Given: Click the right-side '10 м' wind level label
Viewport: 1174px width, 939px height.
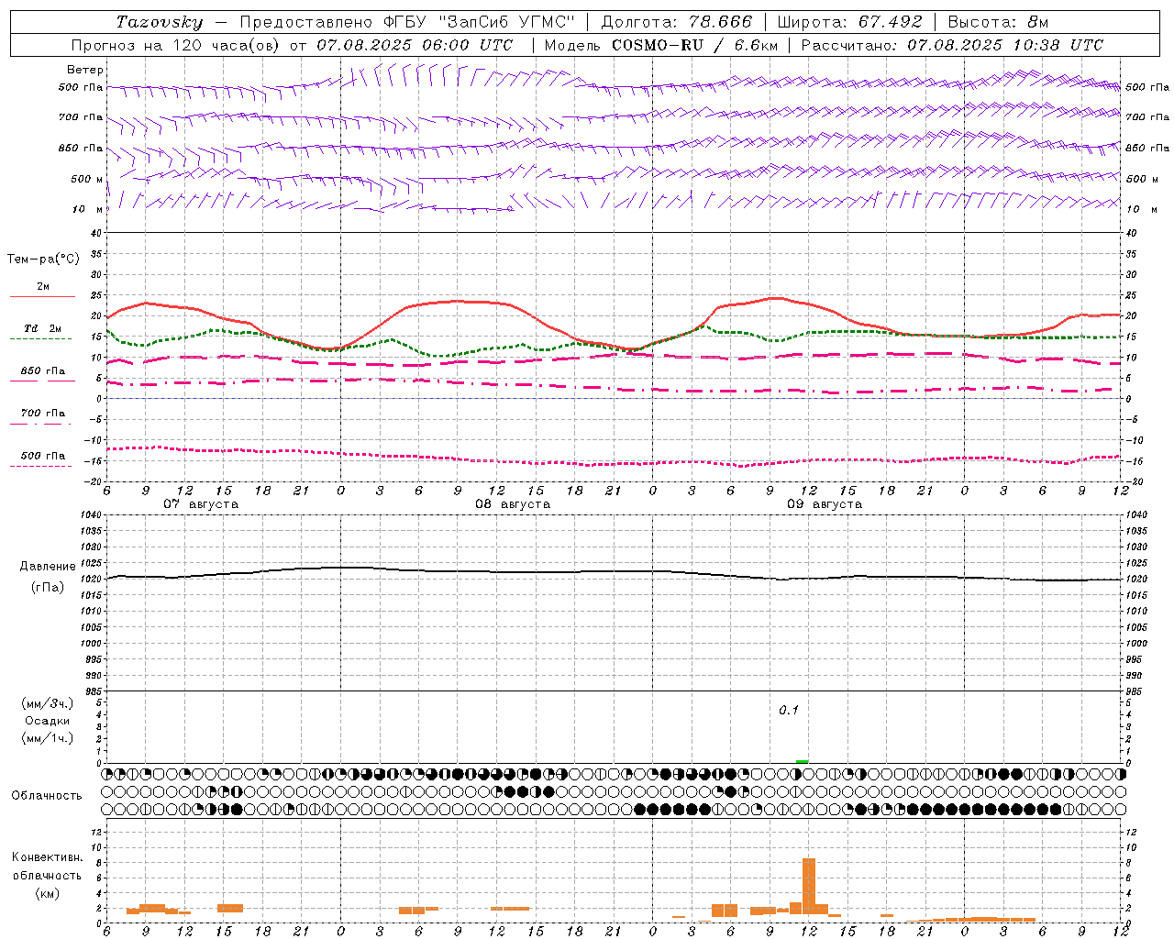Looking at the screenshot, I should click(x=1142, y=209).
